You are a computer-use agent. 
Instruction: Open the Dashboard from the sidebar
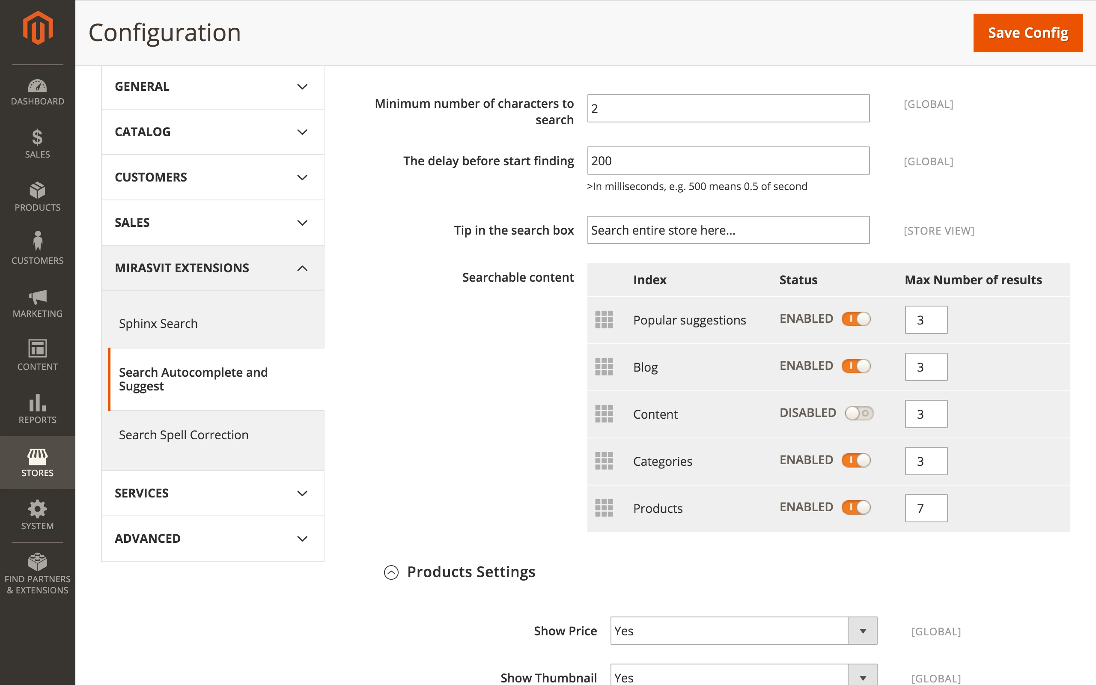37,92
